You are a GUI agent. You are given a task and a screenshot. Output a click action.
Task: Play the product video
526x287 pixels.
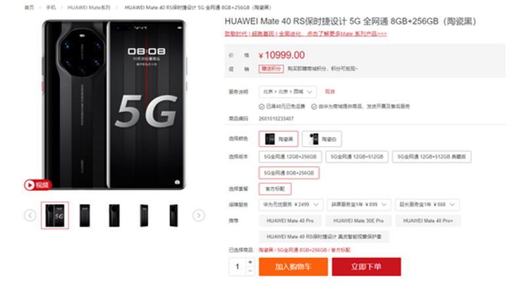coord(37,185)
